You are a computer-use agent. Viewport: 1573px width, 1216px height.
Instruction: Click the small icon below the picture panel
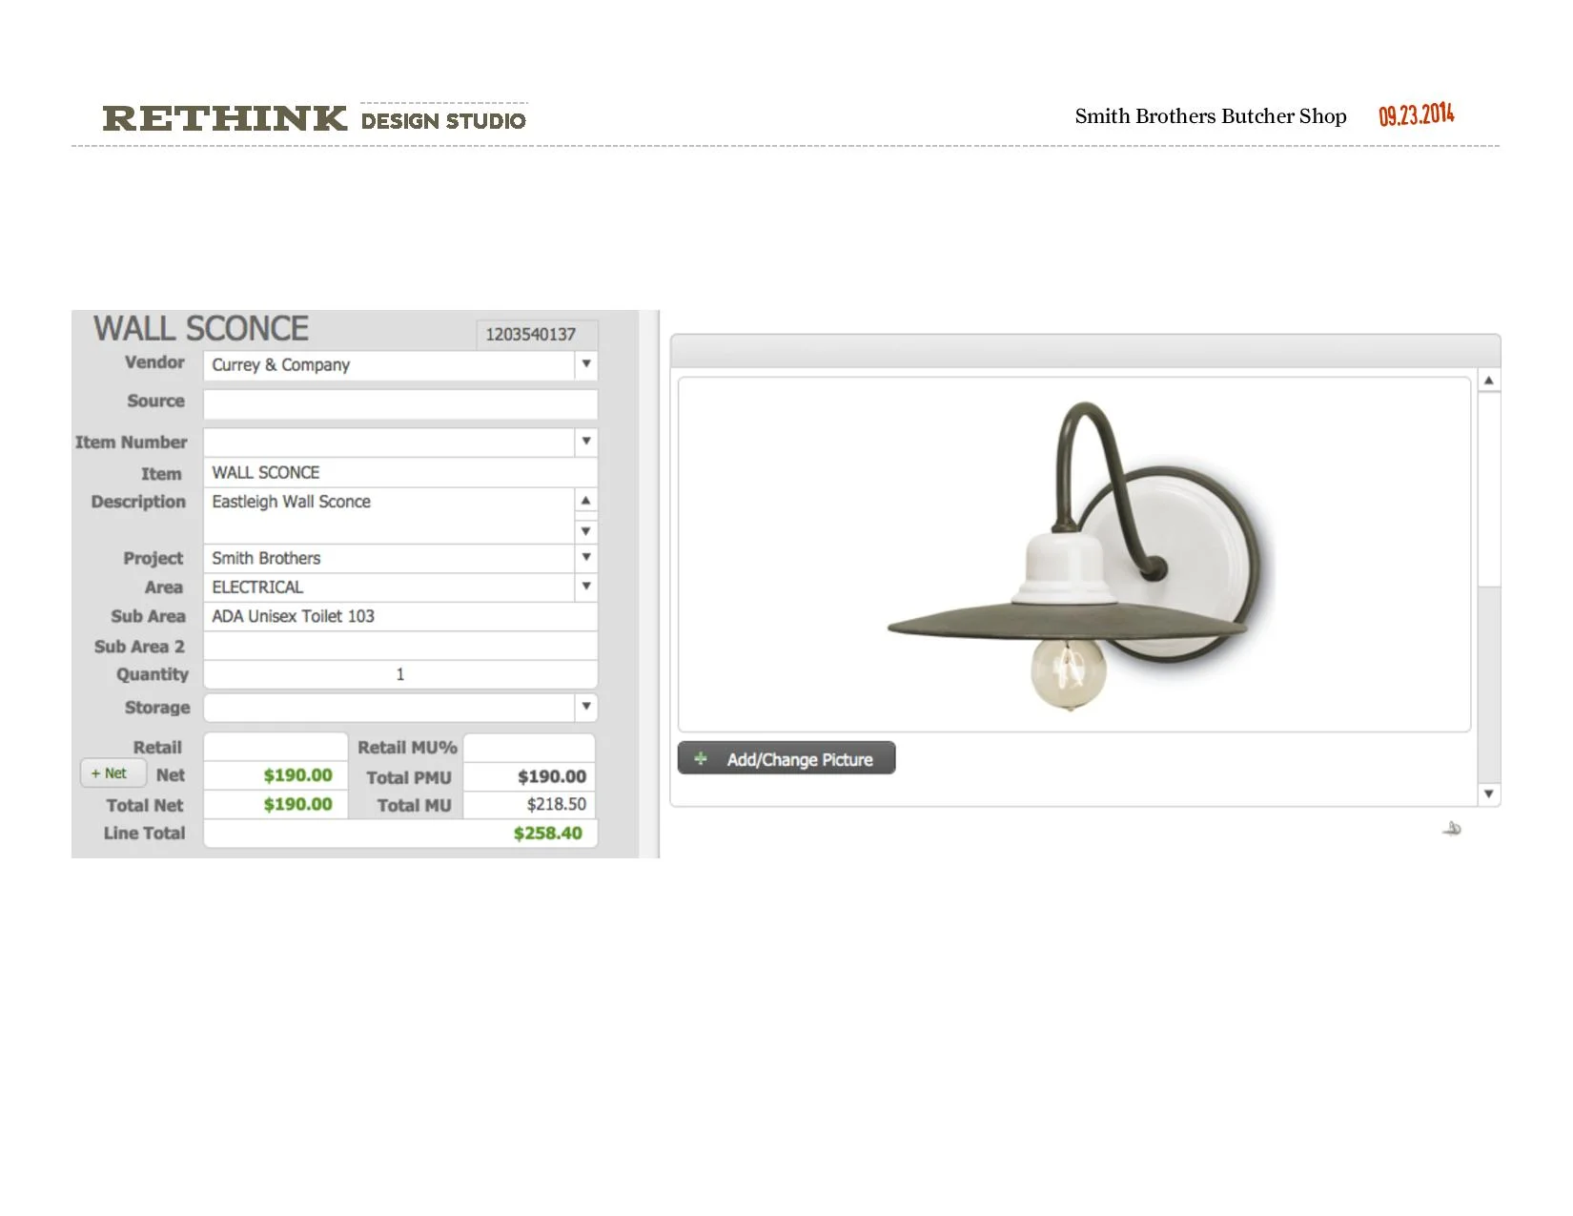click(x=1452, y=828)
